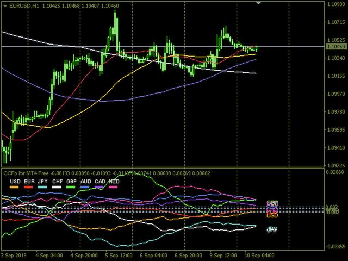Click the 9 Sep 12:00 time axis label
This screenshot has width=348, height=261.
point(223,255)
